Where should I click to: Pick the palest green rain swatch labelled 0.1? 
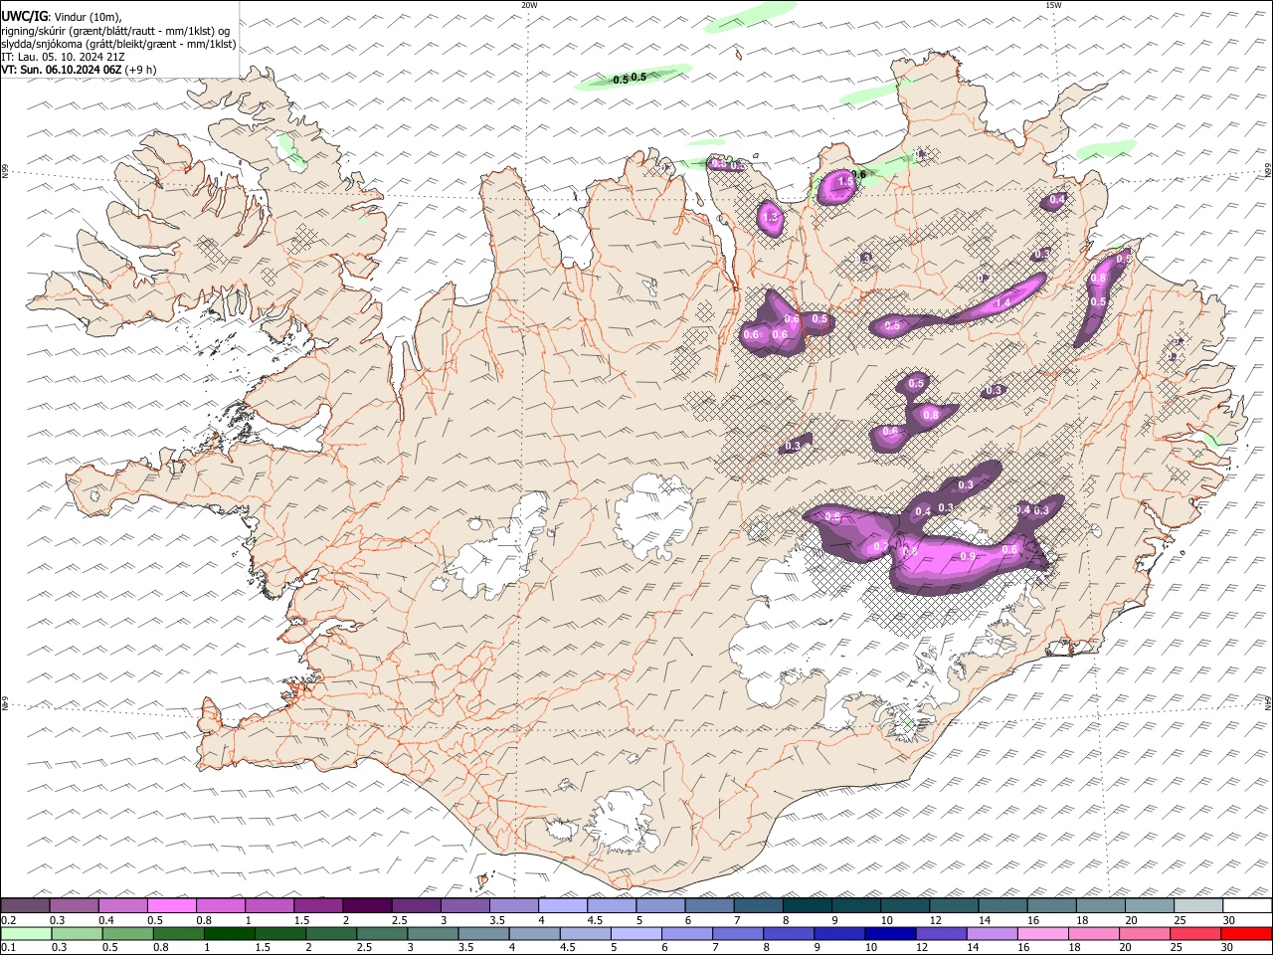(26, 933)
